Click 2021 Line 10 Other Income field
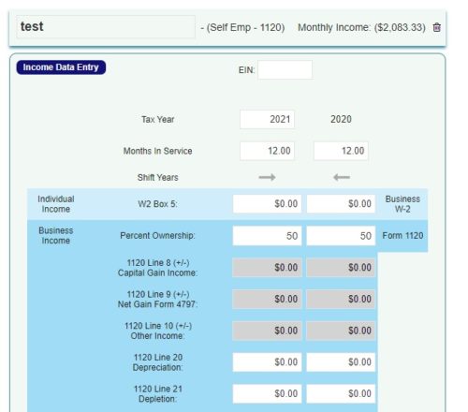The image size is (468, 412). (267, 331)
